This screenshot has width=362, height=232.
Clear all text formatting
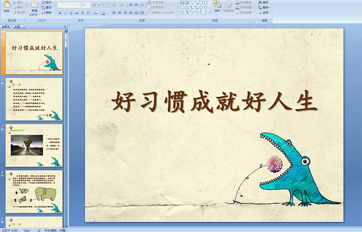(x=105, y=5)
